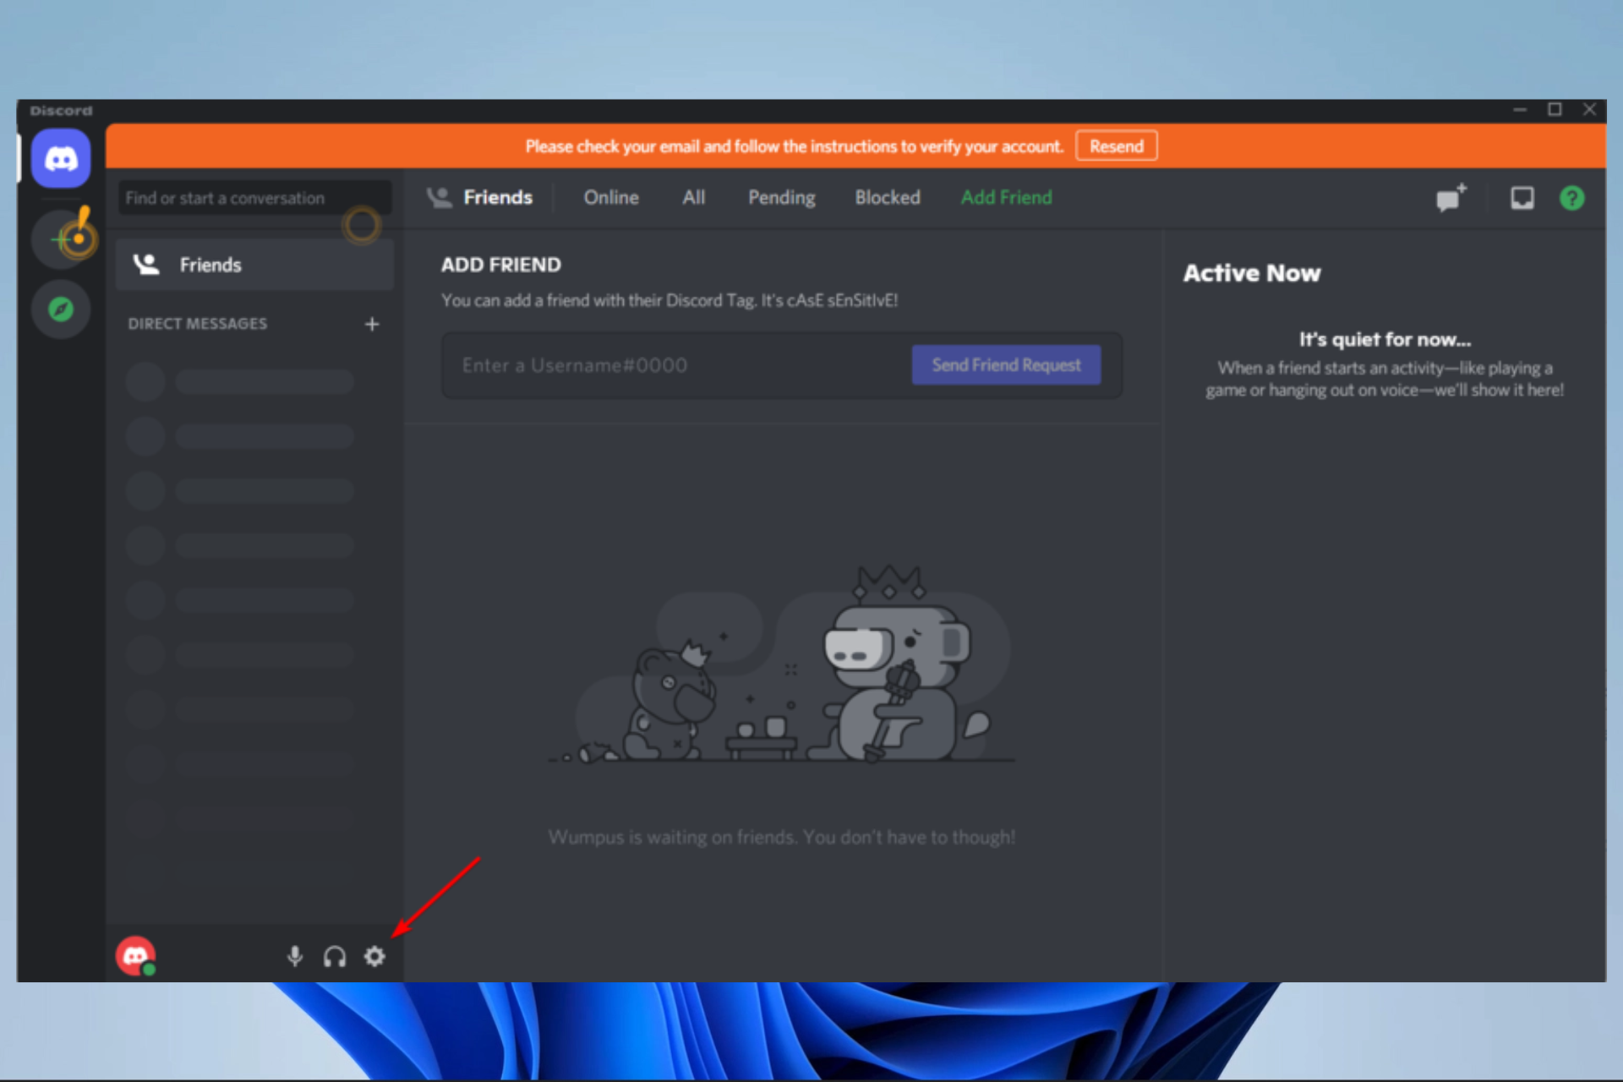Click the Wumpus is waiting caption
Image resolution: width=1623 pixels, height=1082 pixels.
782,837
